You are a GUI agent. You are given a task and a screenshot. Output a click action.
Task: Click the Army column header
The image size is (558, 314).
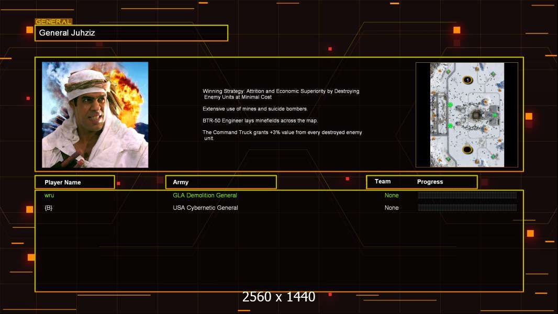221,182
